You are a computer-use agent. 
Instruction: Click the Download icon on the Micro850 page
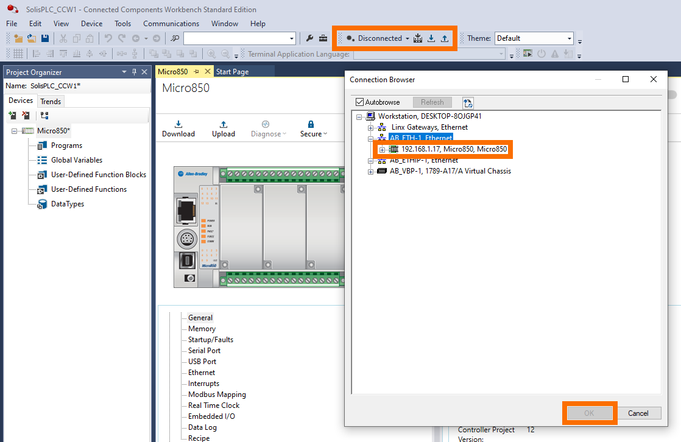178,124
